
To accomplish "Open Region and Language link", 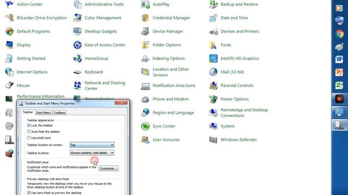I will (x=173, y=113).
